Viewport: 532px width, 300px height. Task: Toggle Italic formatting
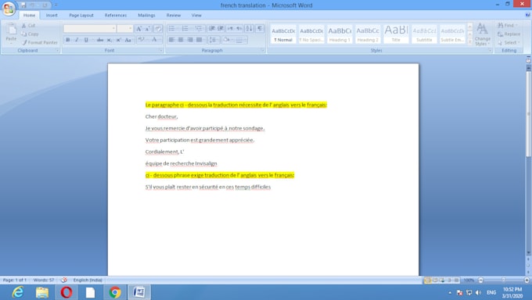[77, 40]
